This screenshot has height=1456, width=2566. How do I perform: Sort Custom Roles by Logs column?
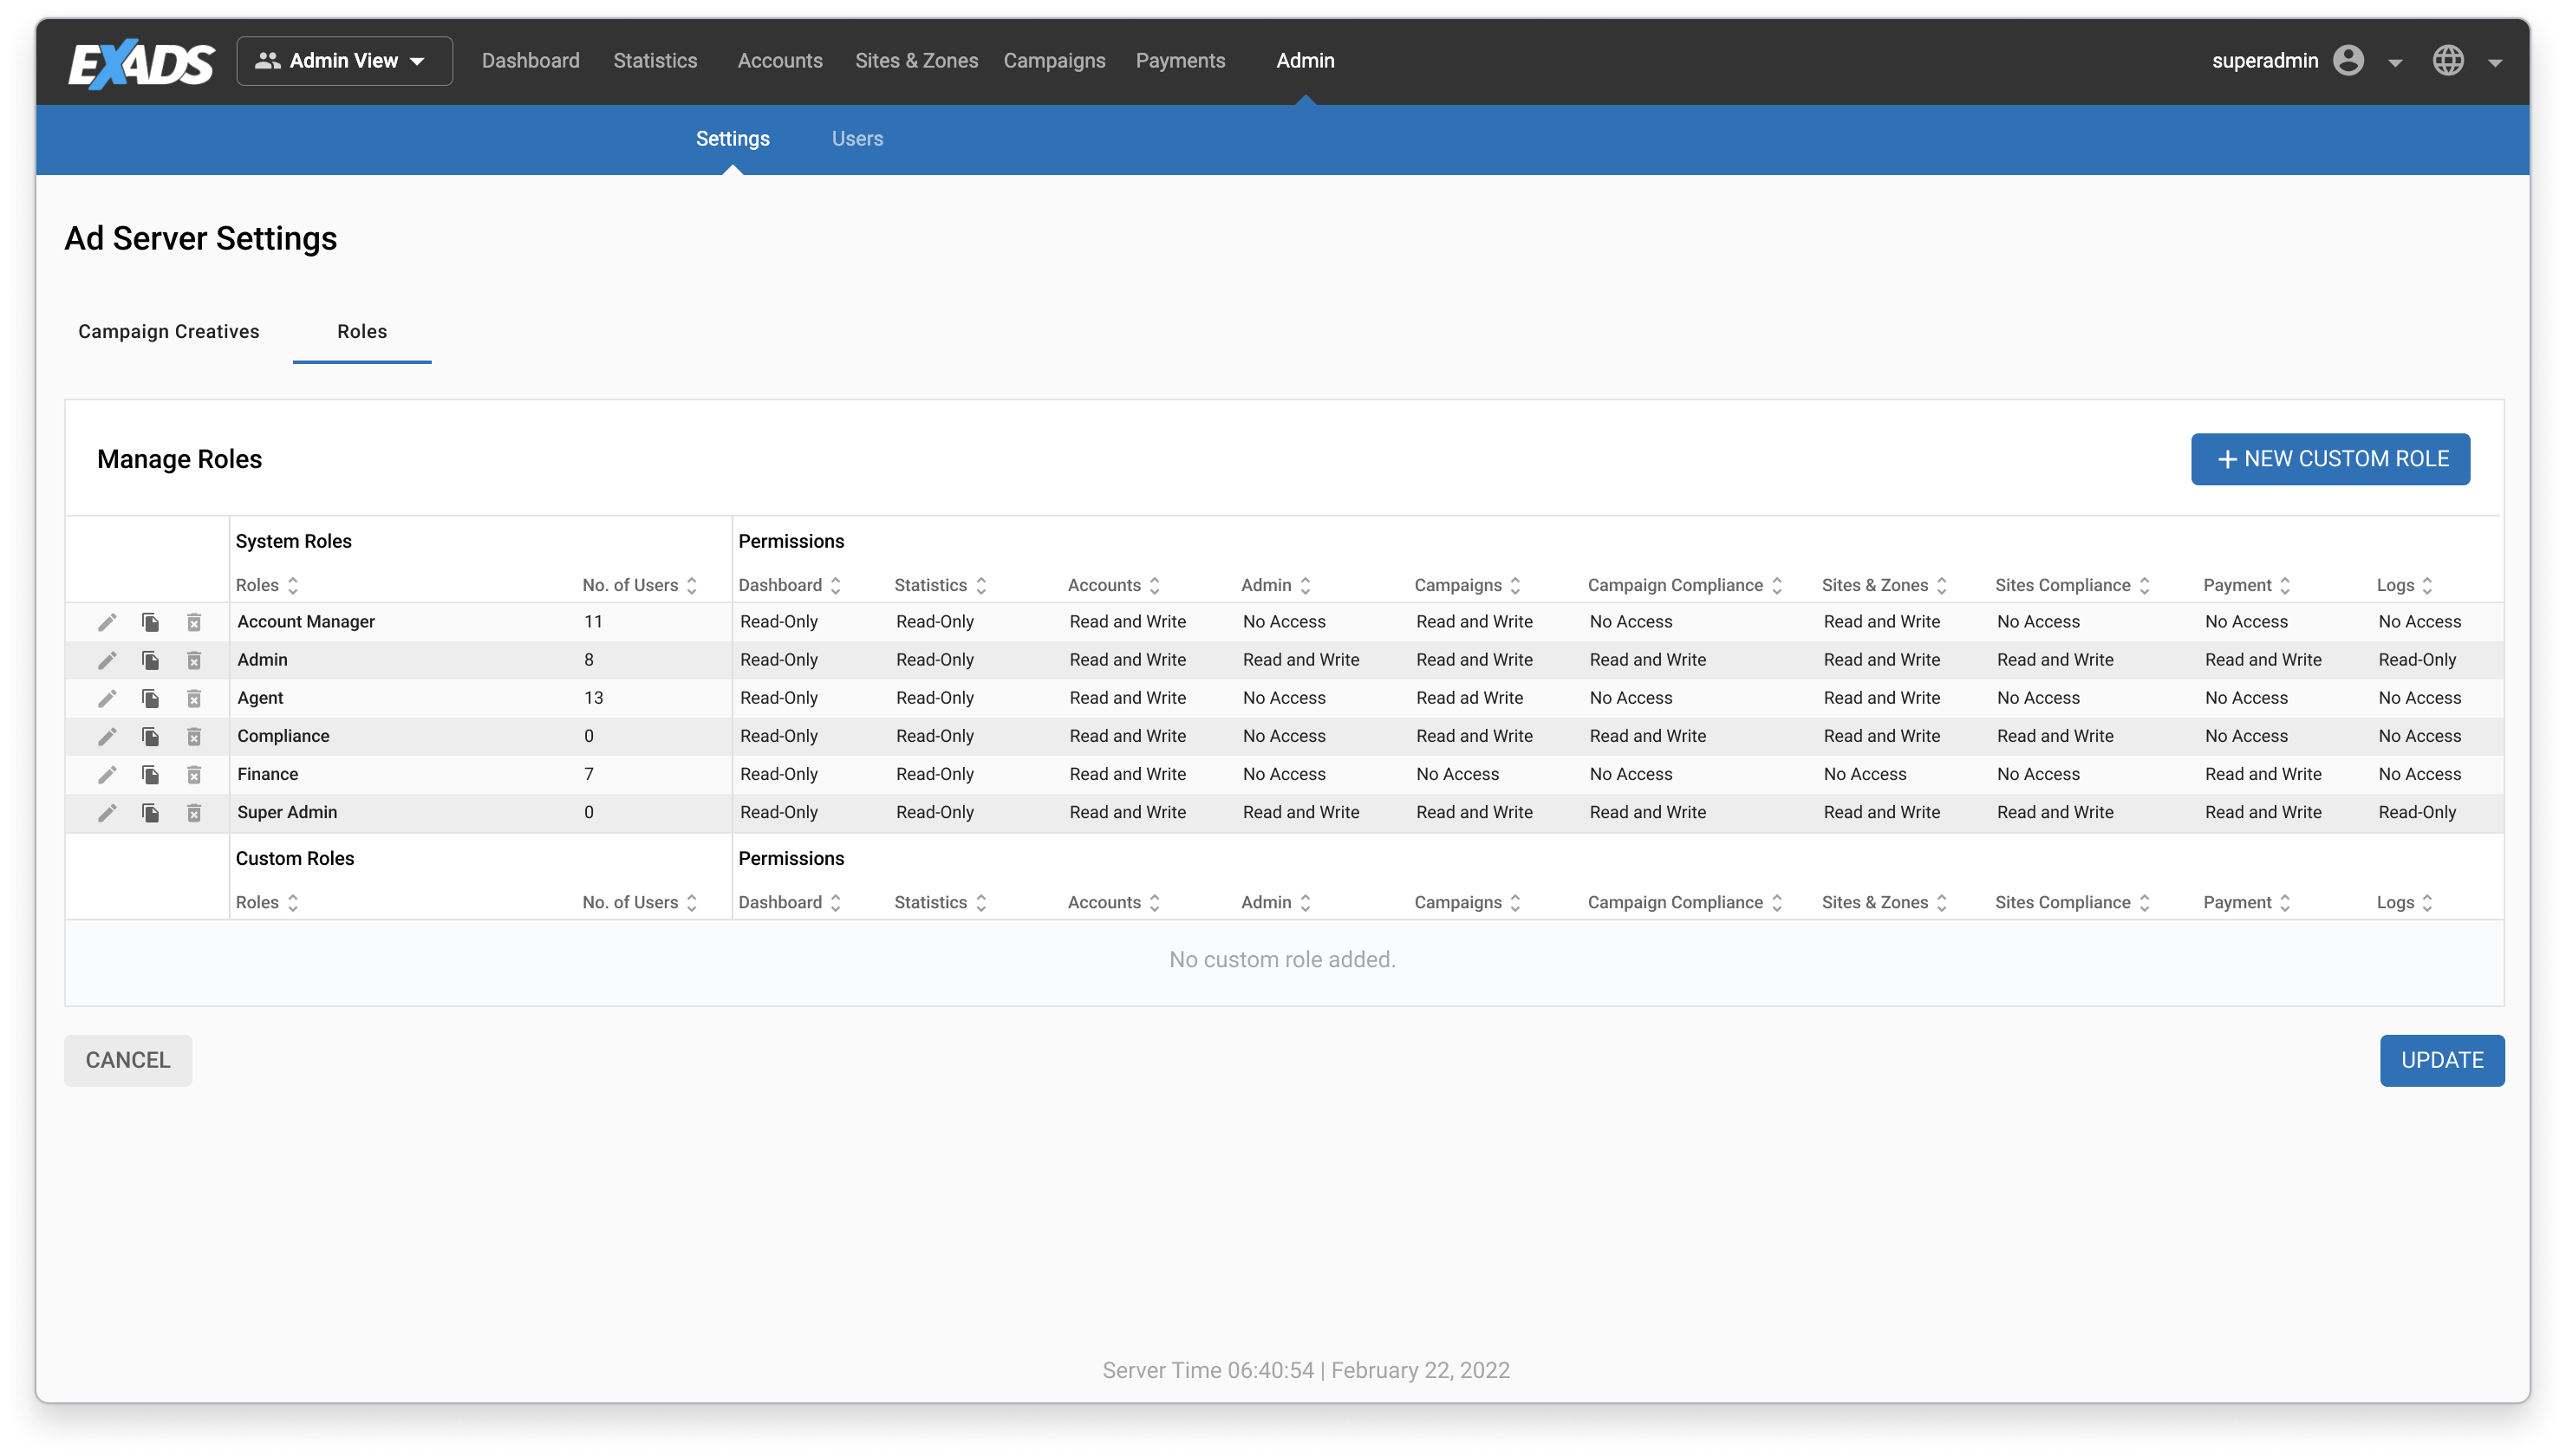pyautogui.click(x=2427, y=902)
